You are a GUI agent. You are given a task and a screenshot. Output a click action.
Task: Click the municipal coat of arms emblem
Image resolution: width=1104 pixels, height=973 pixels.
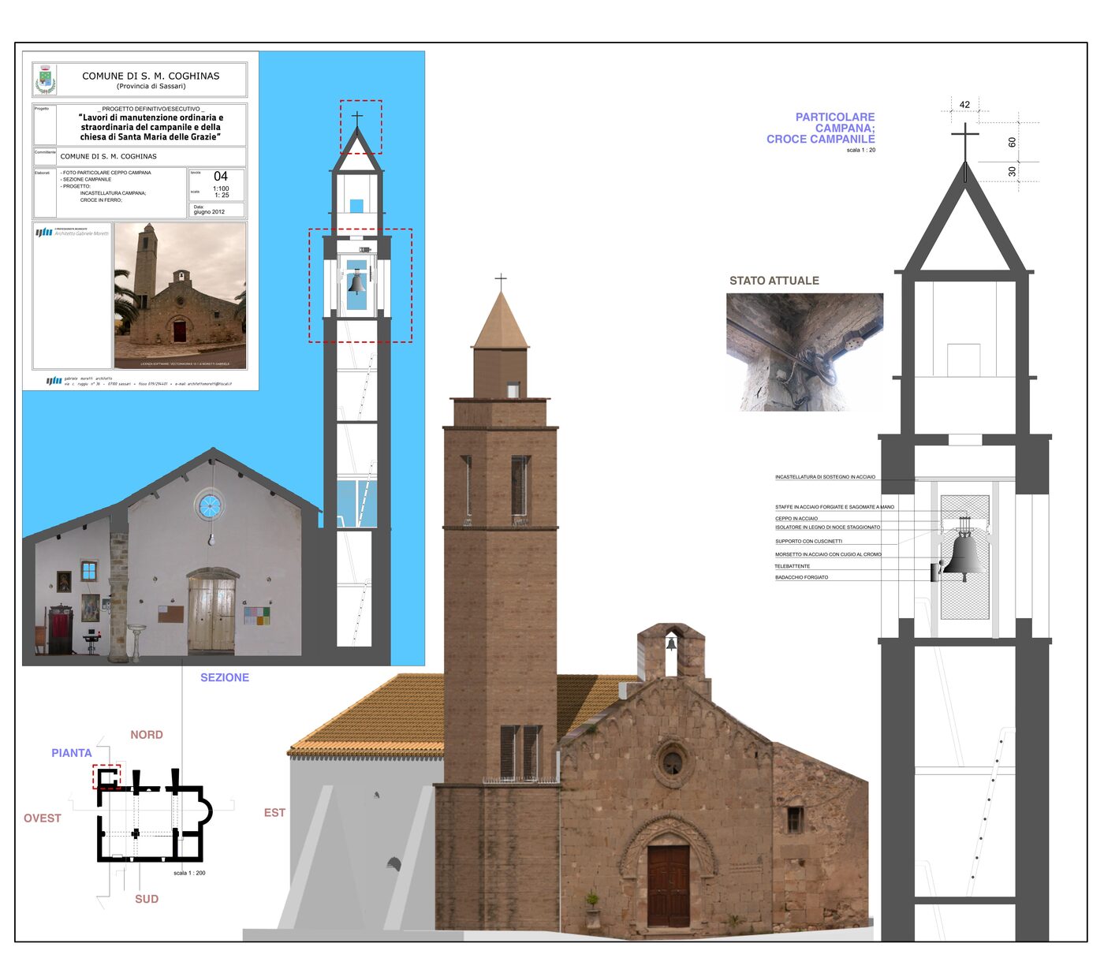[x=45, y=80]
